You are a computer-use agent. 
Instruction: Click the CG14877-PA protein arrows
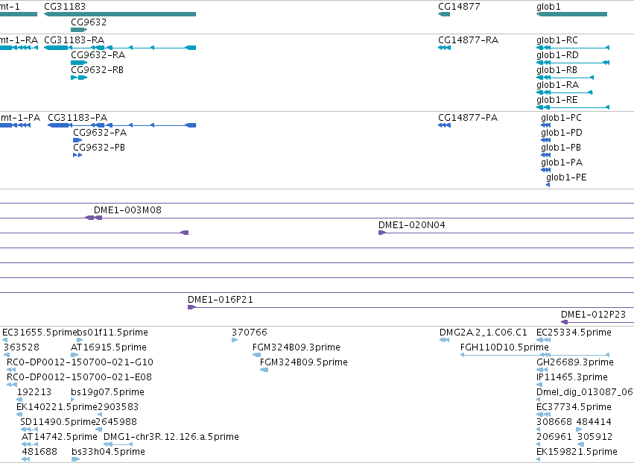point(444,125)
